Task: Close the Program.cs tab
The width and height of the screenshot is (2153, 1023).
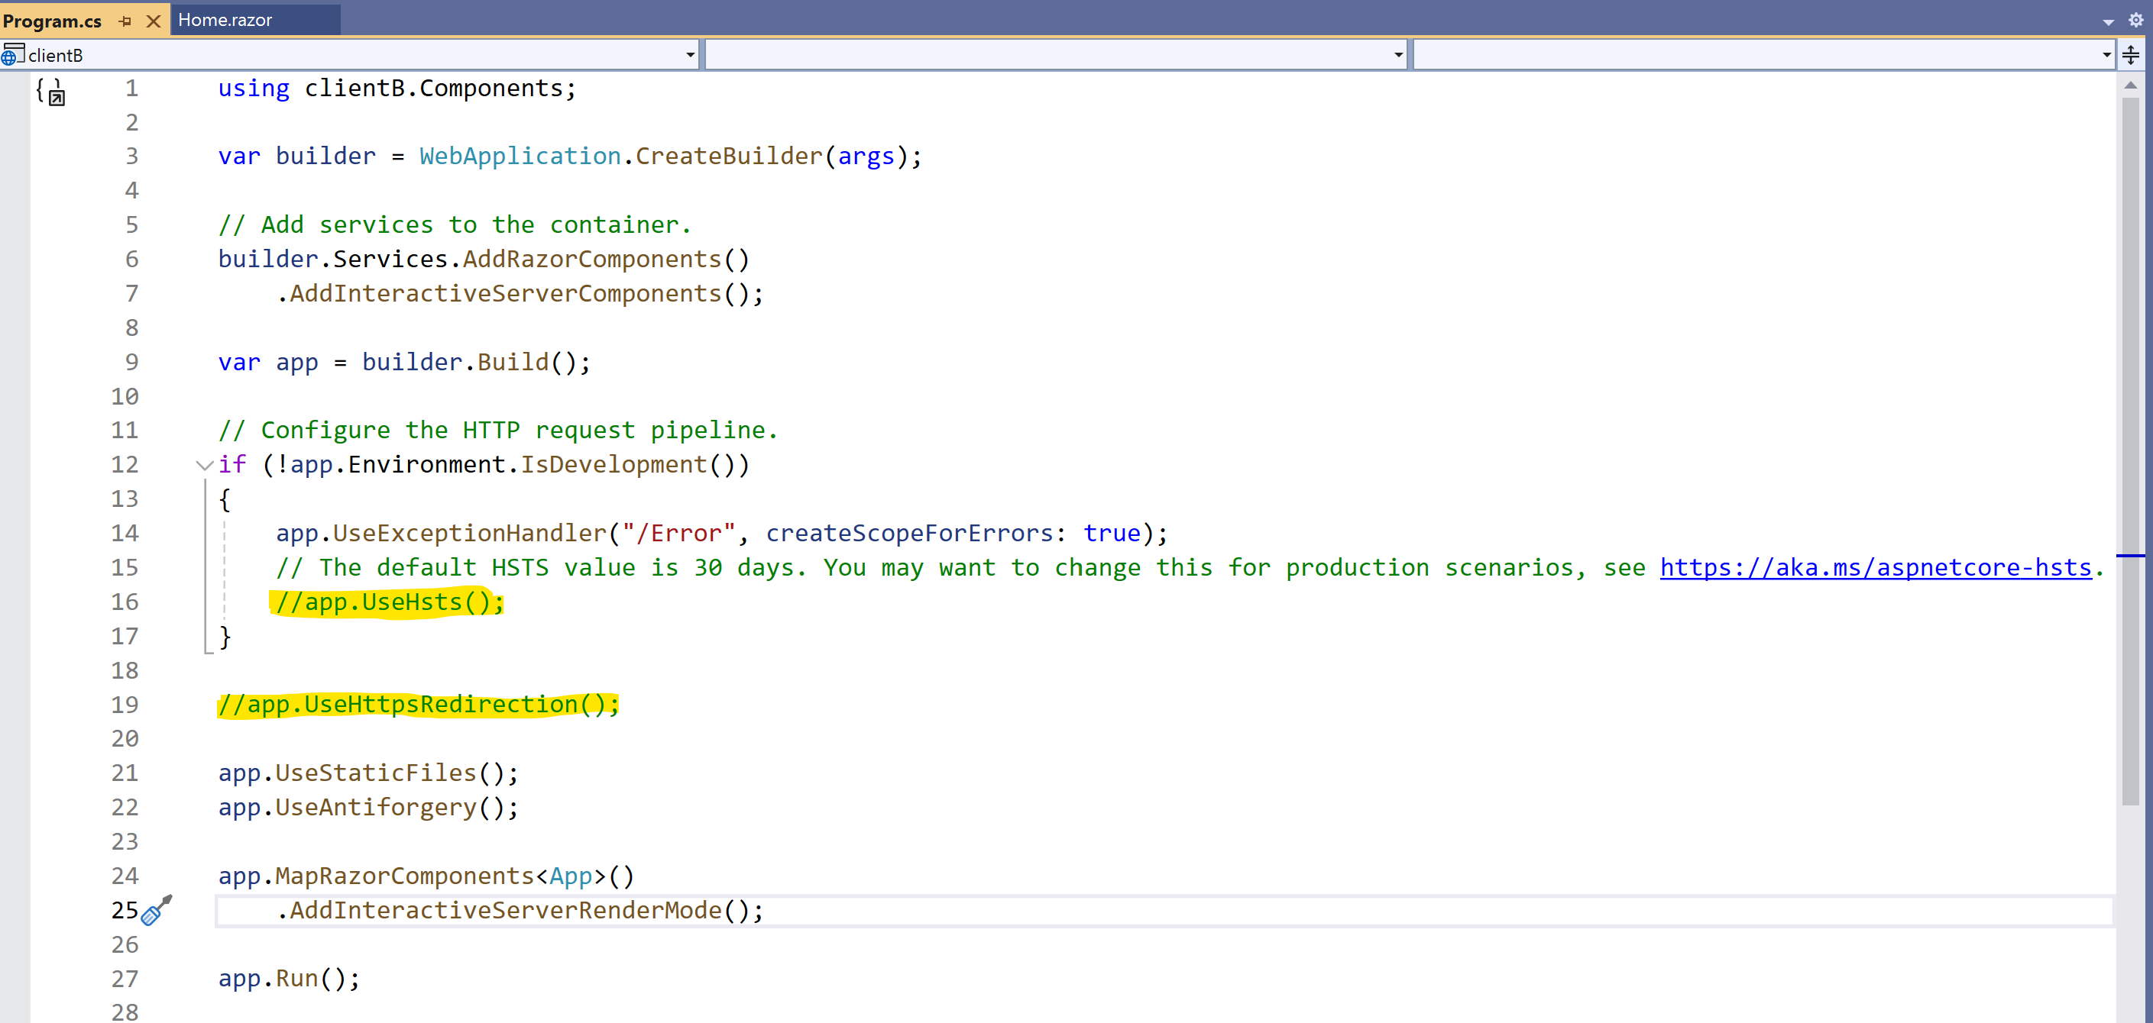Action: 153,21
